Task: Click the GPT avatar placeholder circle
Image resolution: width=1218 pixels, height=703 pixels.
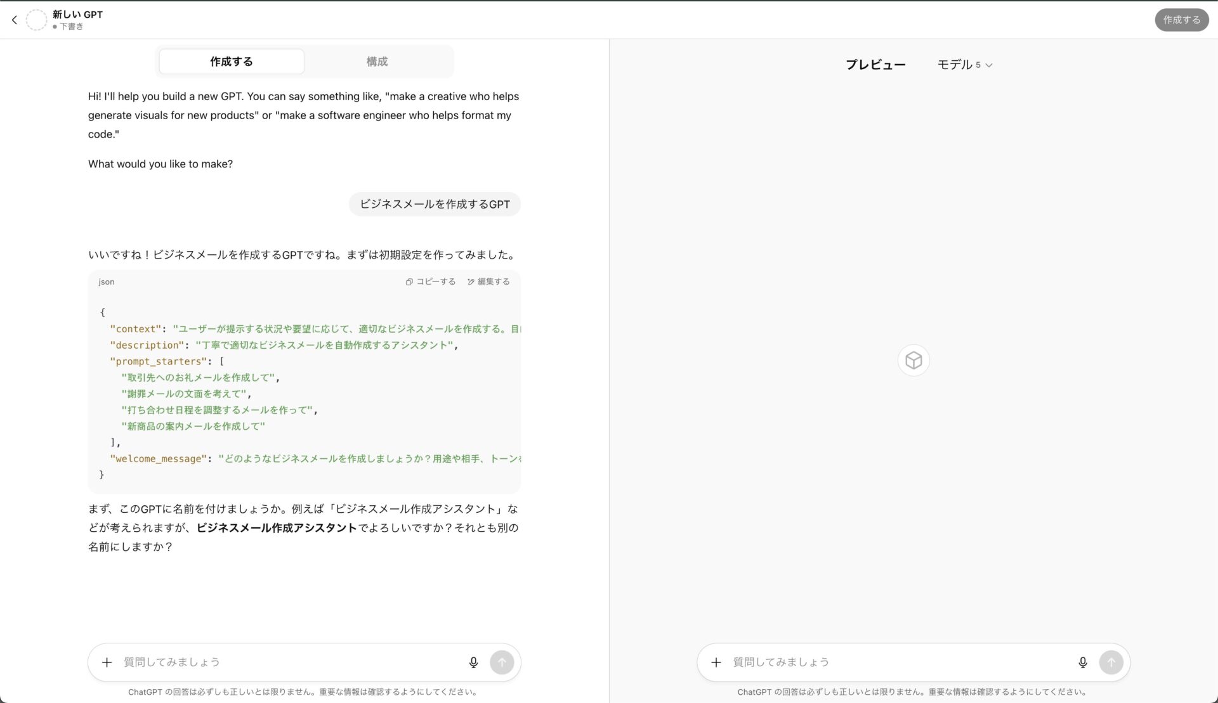Action: (x=37, y=20)
